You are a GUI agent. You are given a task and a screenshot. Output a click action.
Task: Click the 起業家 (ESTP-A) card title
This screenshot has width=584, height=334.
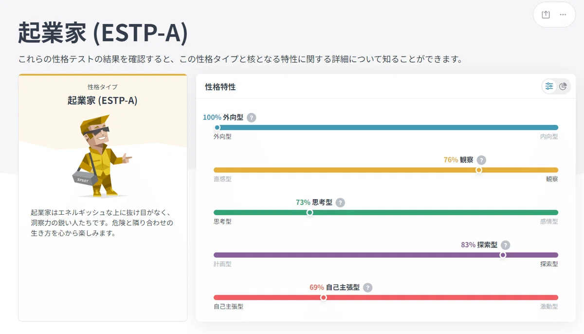pyautogui.click(x=103, y=101)
